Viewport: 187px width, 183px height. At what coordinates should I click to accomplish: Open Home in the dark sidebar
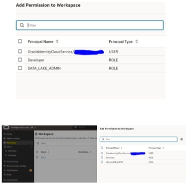(x=9, y=134)
